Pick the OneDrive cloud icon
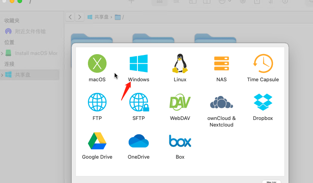The width and height of the screenshot is (313, 183). 139,141
